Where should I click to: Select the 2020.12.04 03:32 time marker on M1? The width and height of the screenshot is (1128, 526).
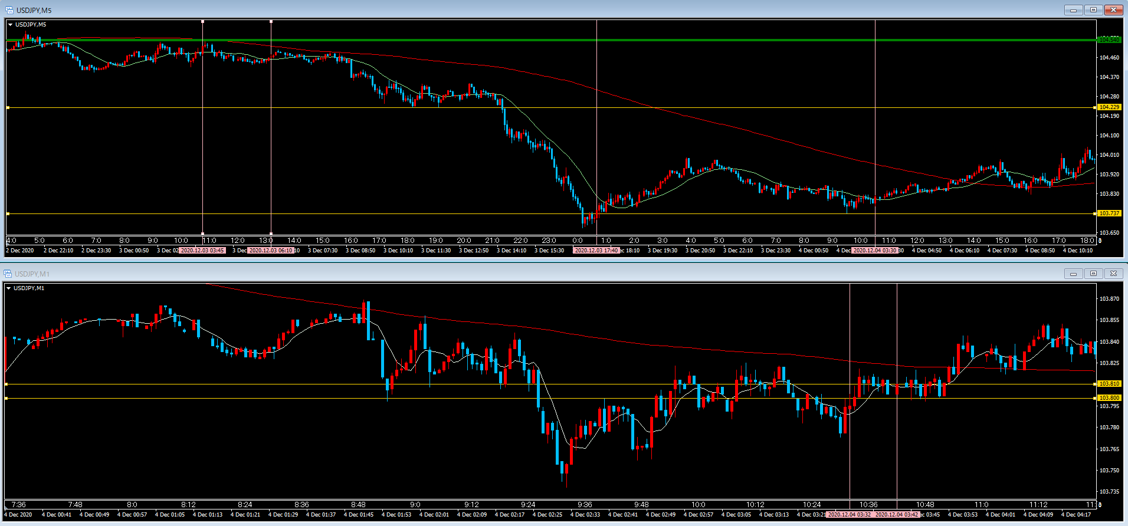[849, 515]
